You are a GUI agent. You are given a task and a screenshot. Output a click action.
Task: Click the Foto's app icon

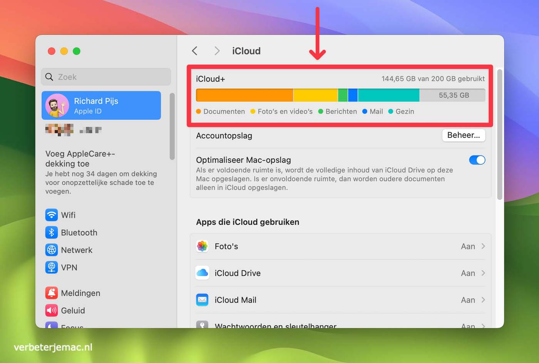(x=202, y=246)
